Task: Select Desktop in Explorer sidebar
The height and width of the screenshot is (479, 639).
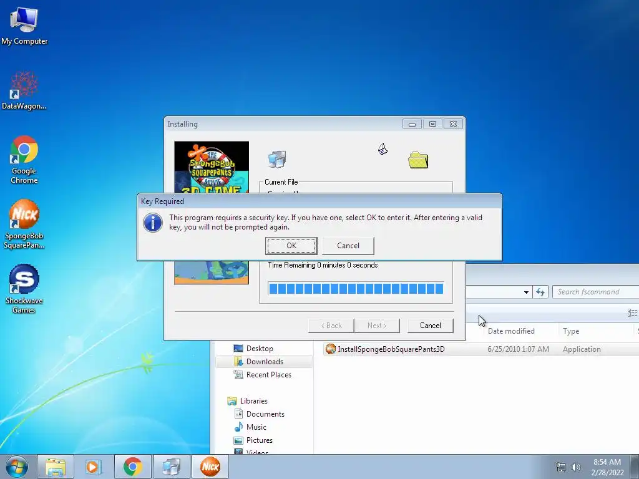Action: (x=259, y=349)
